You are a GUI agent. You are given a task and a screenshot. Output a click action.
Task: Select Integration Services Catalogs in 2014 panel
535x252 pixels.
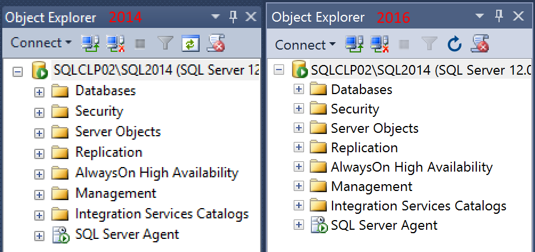[161, 214]
